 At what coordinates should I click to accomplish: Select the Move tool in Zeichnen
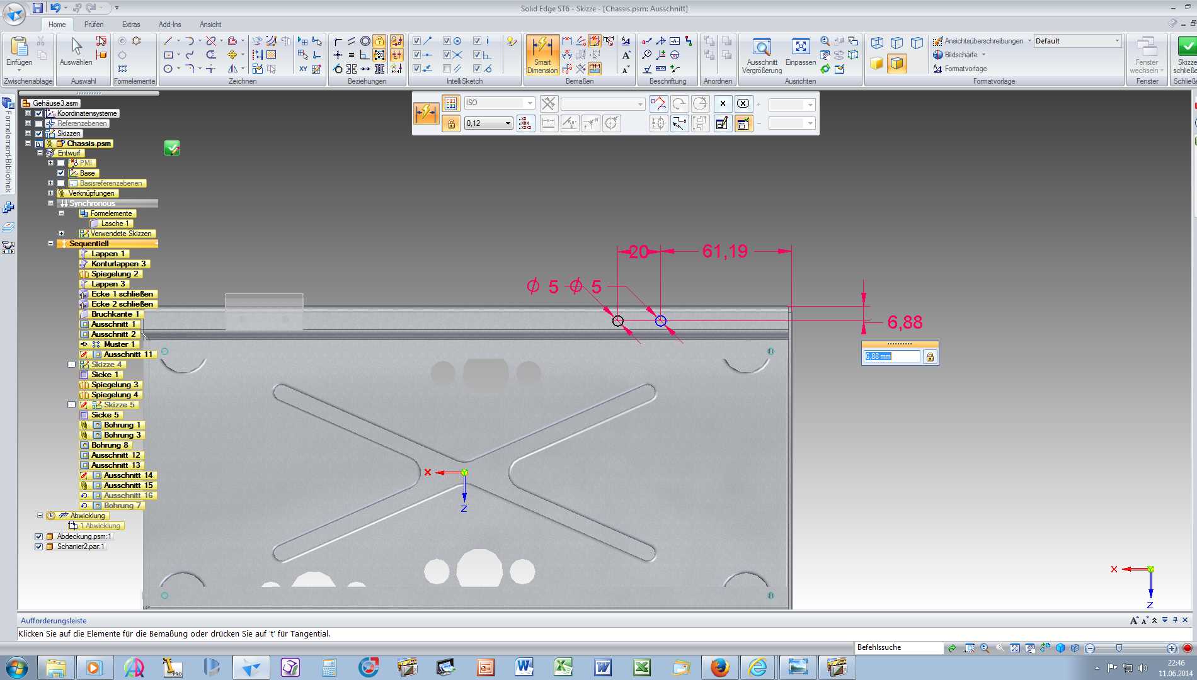pos(232,55)
